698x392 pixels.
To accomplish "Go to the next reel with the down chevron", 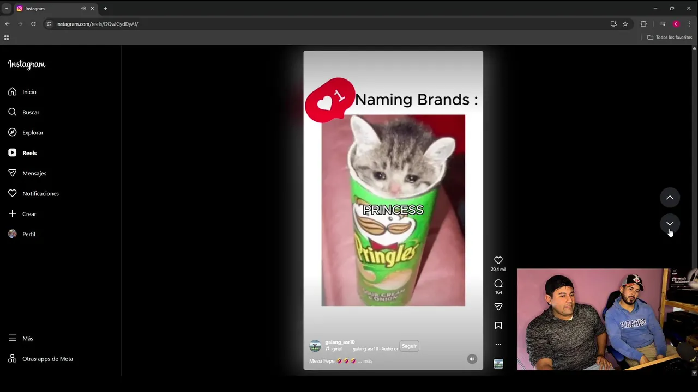I will pos(670,223).
